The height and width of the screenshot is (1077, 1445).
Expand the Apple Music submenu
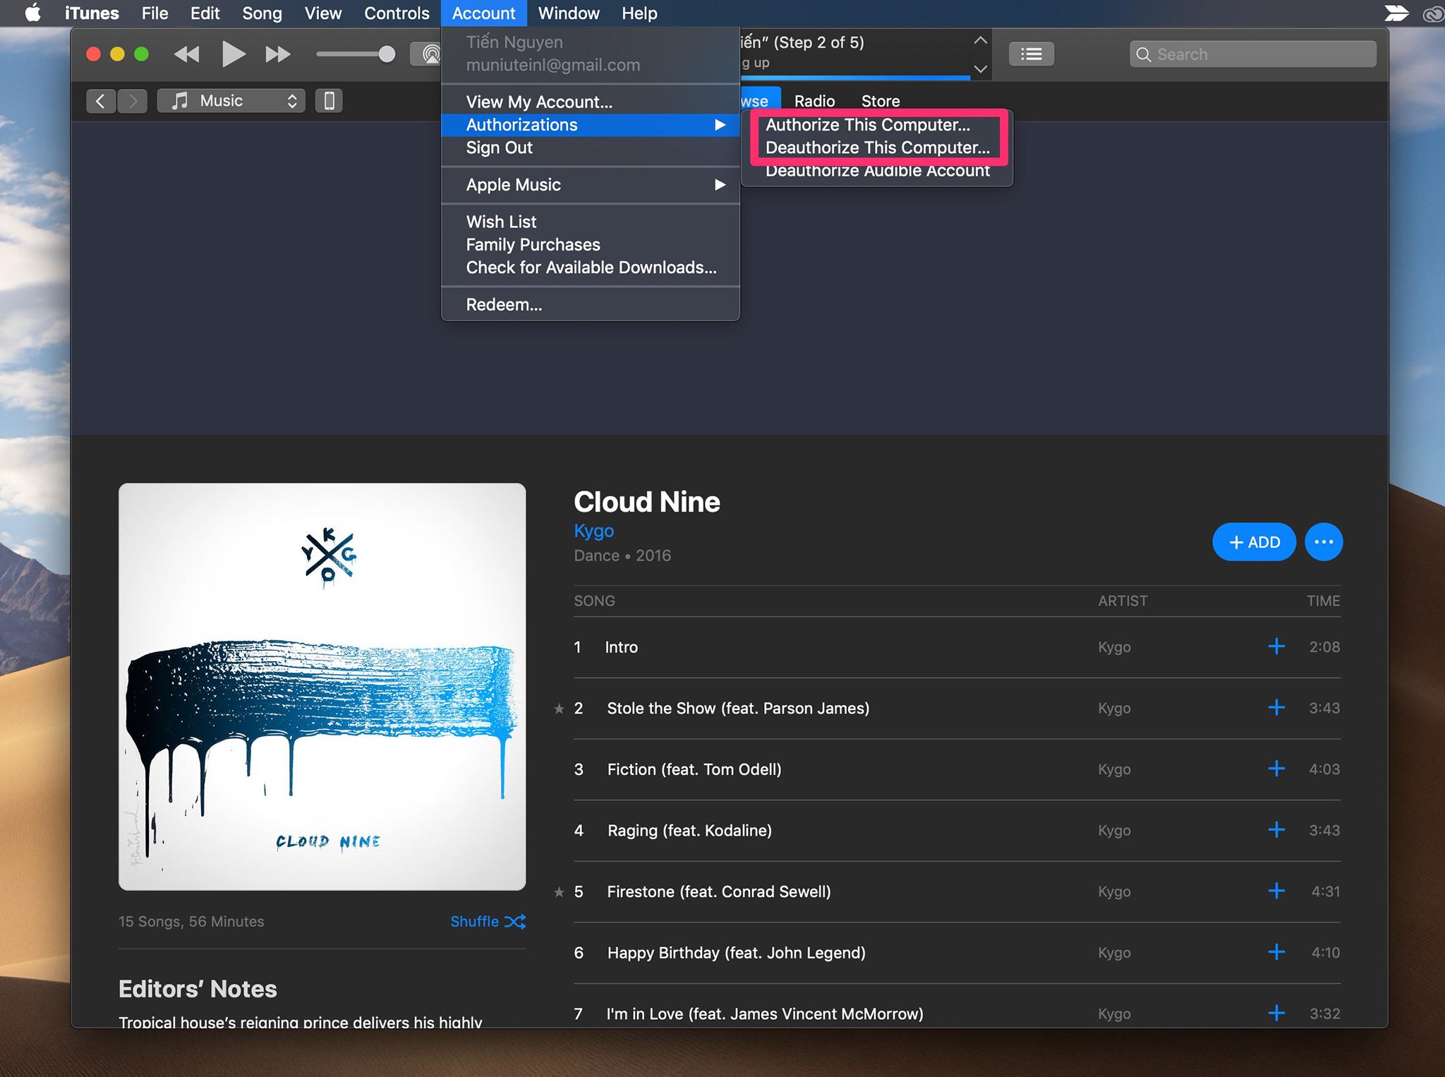pos(591,185)
